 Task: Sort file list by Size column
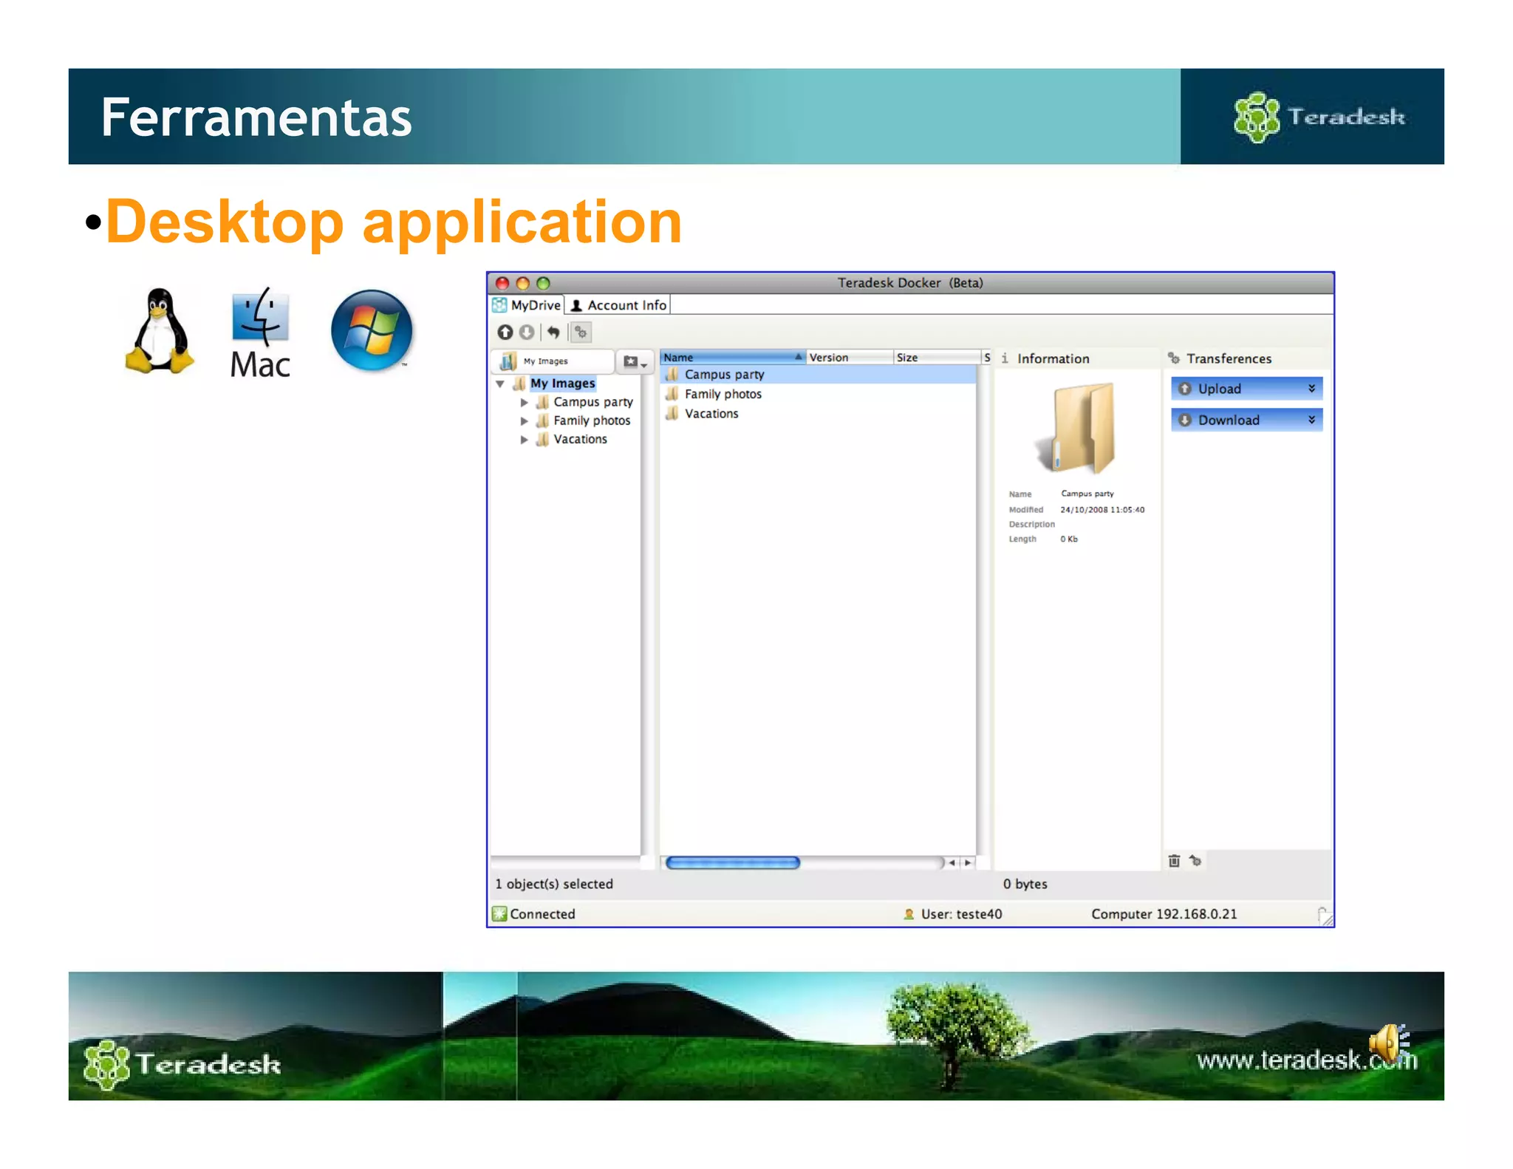click(937, 357)
